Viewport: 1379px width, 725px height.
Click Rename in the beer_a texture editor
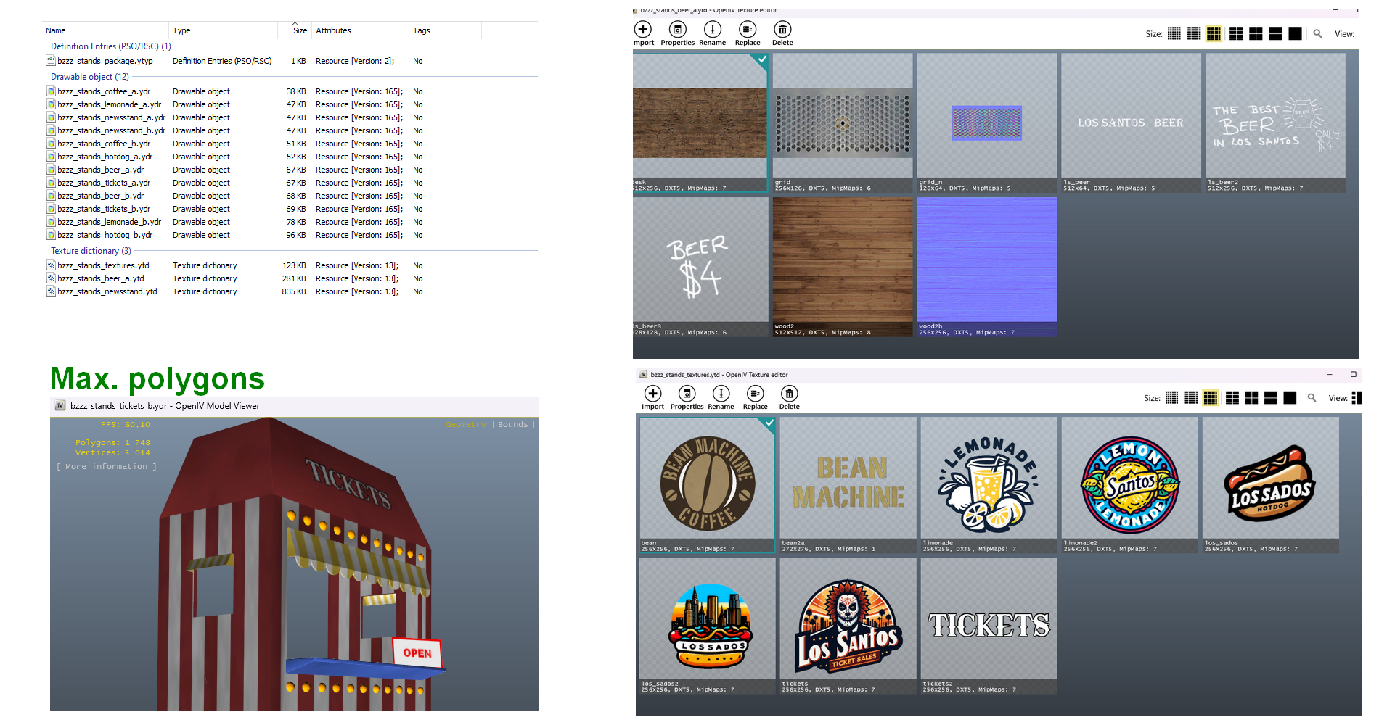pyautogui.click(x=712, y=33)
